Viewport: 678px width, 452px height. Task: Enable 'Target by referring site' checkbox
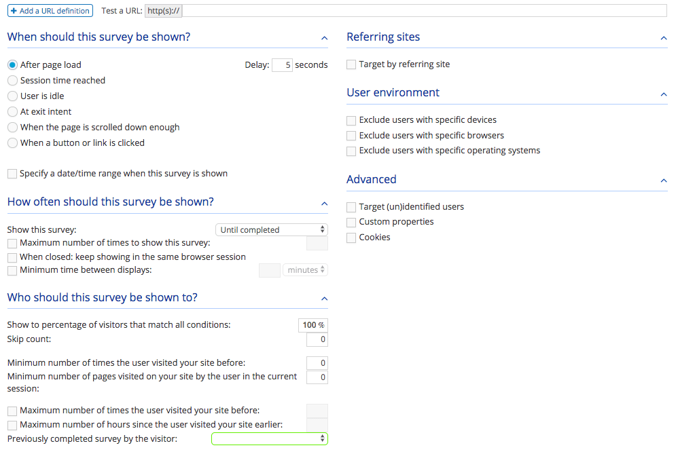tap(351, 64)
